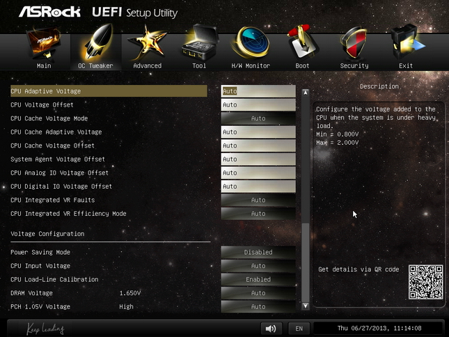Select the CPU Cache Voltage Offset label

coord(52,146)
